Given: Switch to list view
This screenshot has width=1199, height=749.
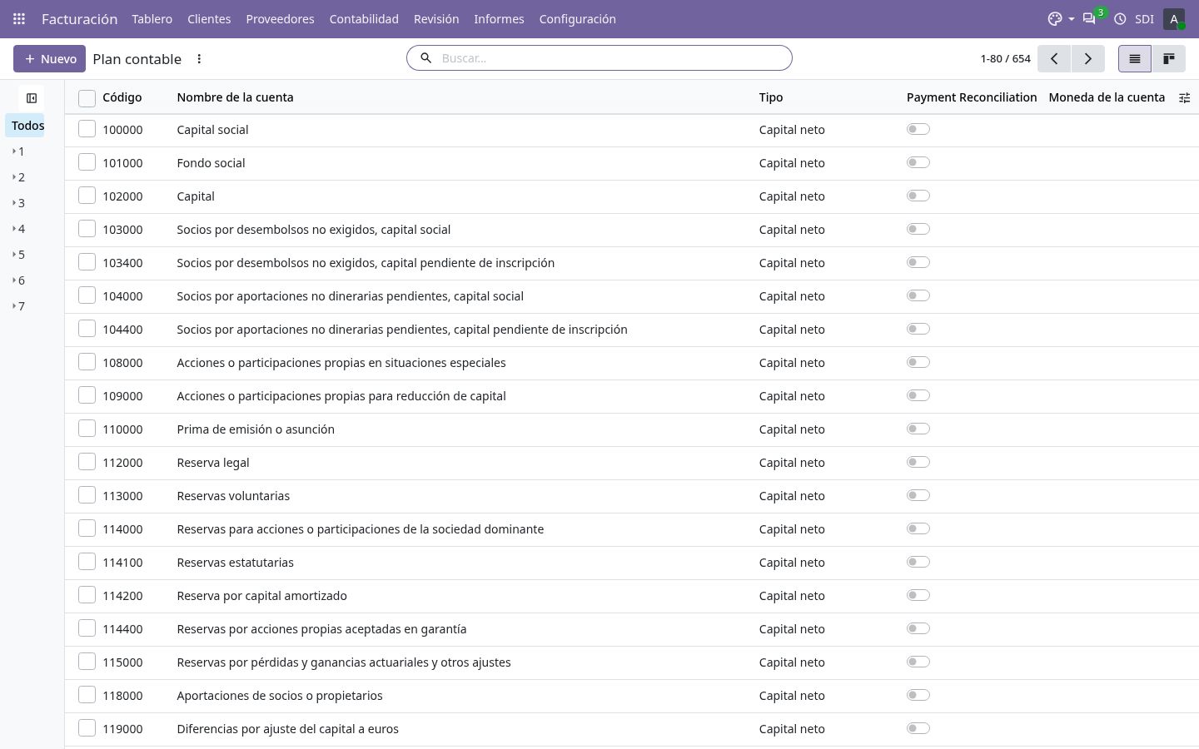Looking at the screenshot, I should pyautogui.click(x=1135, y=58).
